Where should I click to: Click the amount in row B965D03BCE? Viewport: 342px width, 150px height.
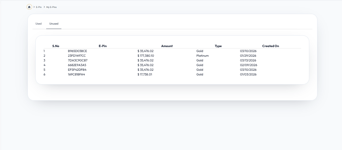tap(146, 51)
